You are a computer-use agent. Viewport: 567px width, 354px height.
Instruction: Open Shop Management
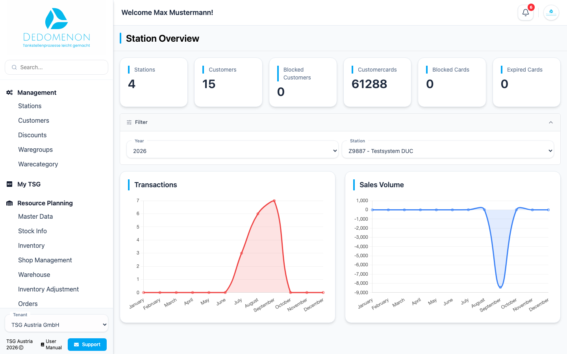click(x=45, y=260)
